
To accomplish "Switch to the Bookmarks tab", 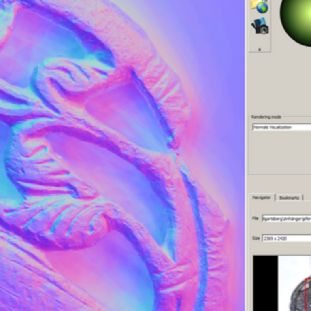I will click(289, 198).
